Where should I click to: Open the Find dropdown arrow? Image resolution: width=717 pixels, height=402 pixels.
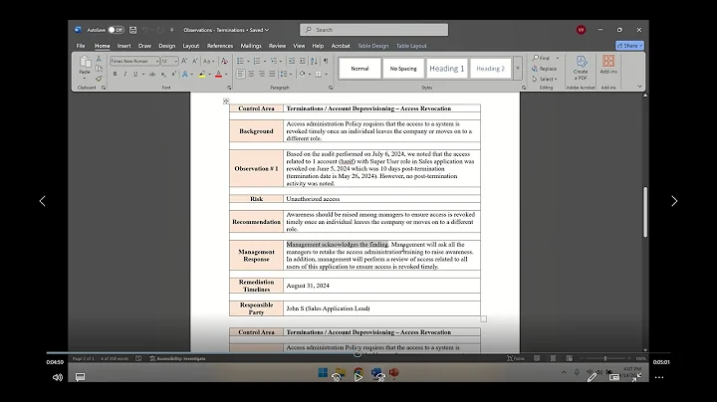click(x=558, y=58)
